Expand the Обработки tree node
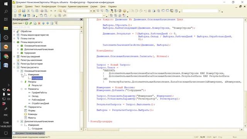Viewport: 247px width, 139px height. (14, 31)
